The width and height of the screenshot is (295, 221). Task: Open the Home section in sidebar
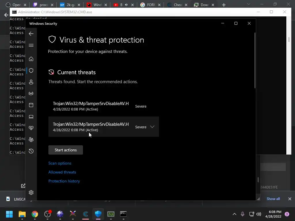[31, 59]
